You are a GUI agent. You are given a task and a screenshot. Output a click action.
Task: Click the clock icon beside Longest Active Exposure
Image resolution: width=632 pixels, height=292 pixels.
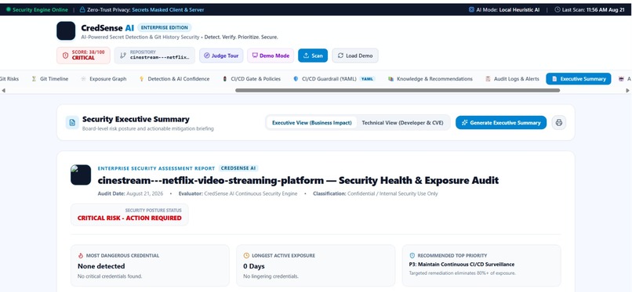point(246,255)
